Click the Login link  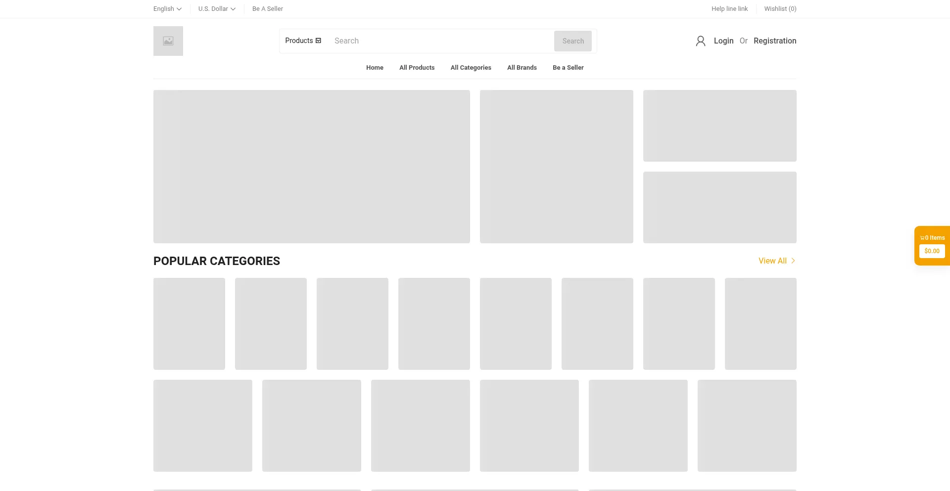point(723,41)
